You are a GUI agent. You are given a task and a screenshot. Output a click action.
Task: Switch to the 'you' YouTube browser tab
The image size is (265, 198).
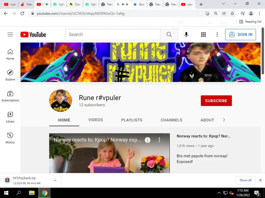coord(187,4)
